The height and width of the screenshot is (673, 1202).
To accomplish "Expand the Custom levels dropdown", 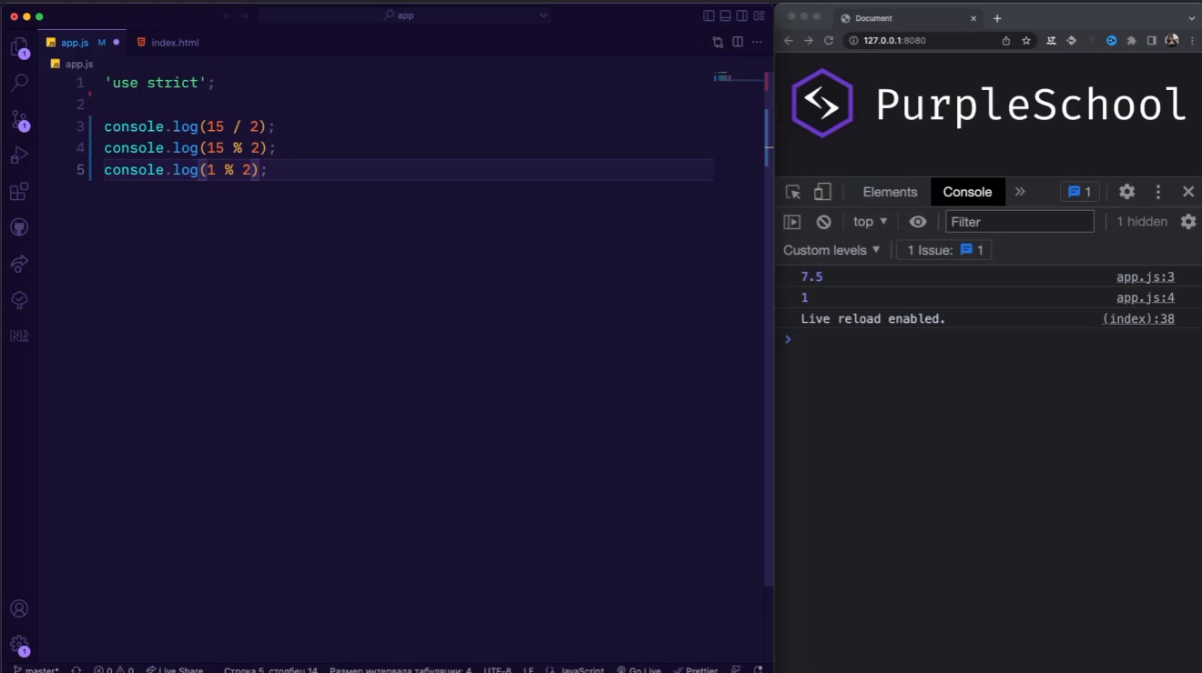I will point(832,250).
